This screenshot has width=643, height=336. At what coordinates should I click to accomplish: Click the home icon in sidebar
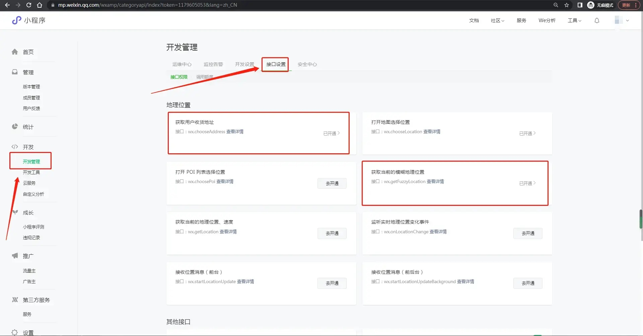[15, 52]
